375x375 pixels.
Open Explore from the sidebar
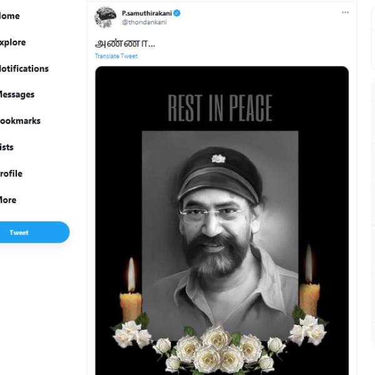(12, 42)
